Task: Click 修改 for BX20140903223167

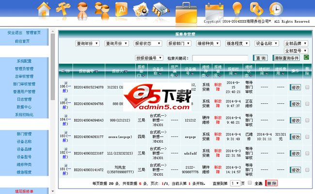Action: pyautogui.click(x=295, y=153)
